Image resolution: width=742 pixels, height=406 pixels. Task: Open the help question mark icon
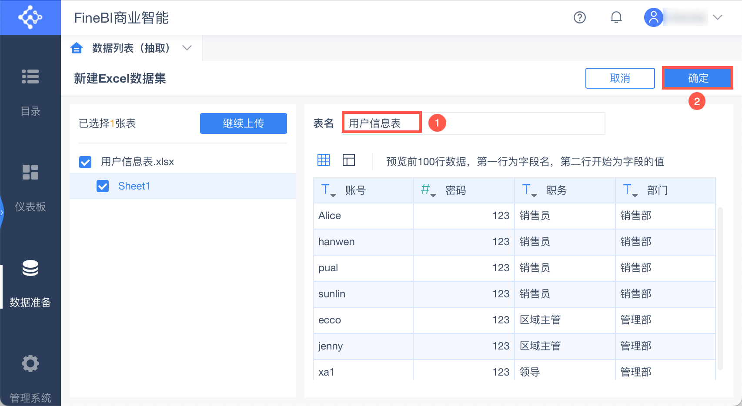click(x=579, y=17)
